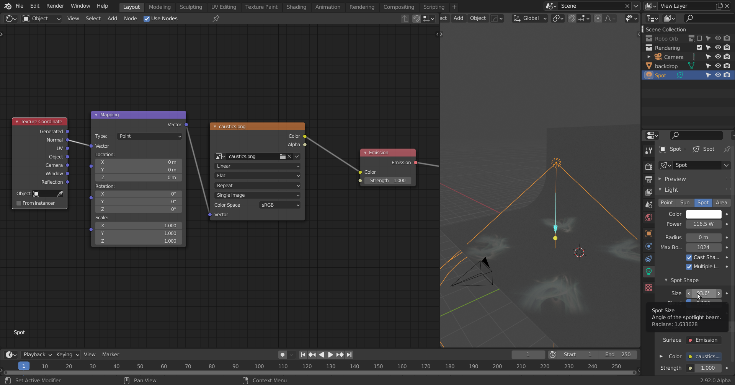Open the Color Space dropdown in caustics.png node
Viewport: 735px width, 385px height.
pyautogui.click(x=279, y=205)
